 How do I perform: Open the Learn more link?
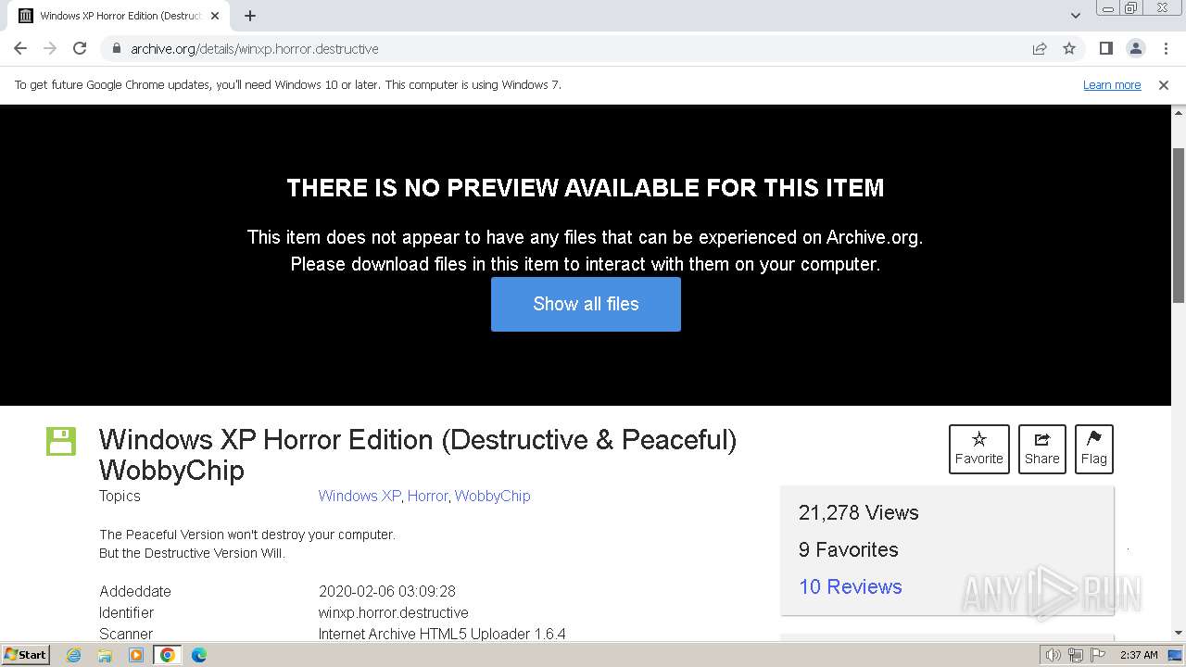point(1112,84)
